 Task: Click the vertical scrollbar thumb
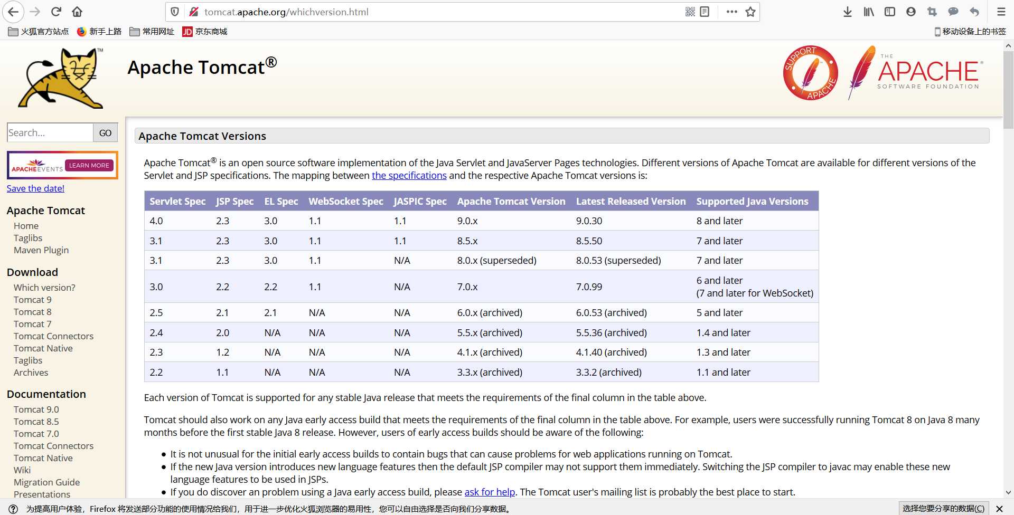click(x=1008, y=90)
